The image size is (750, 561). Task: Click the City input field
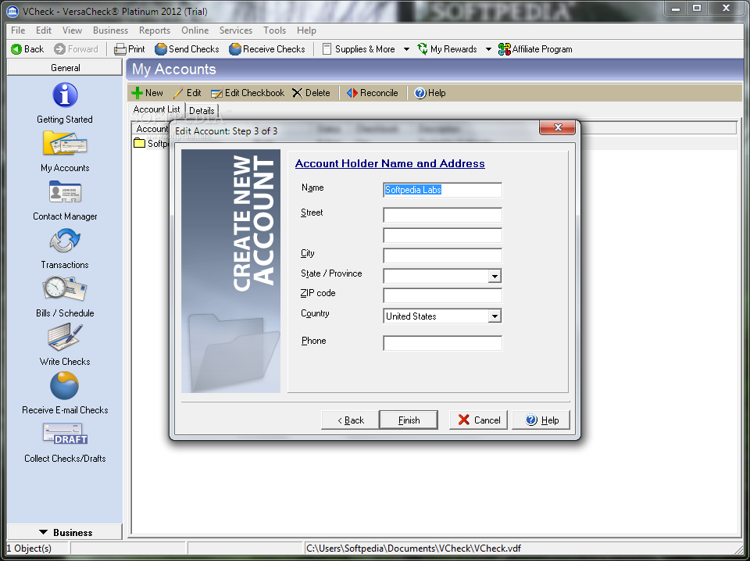[x=442, y=255]
